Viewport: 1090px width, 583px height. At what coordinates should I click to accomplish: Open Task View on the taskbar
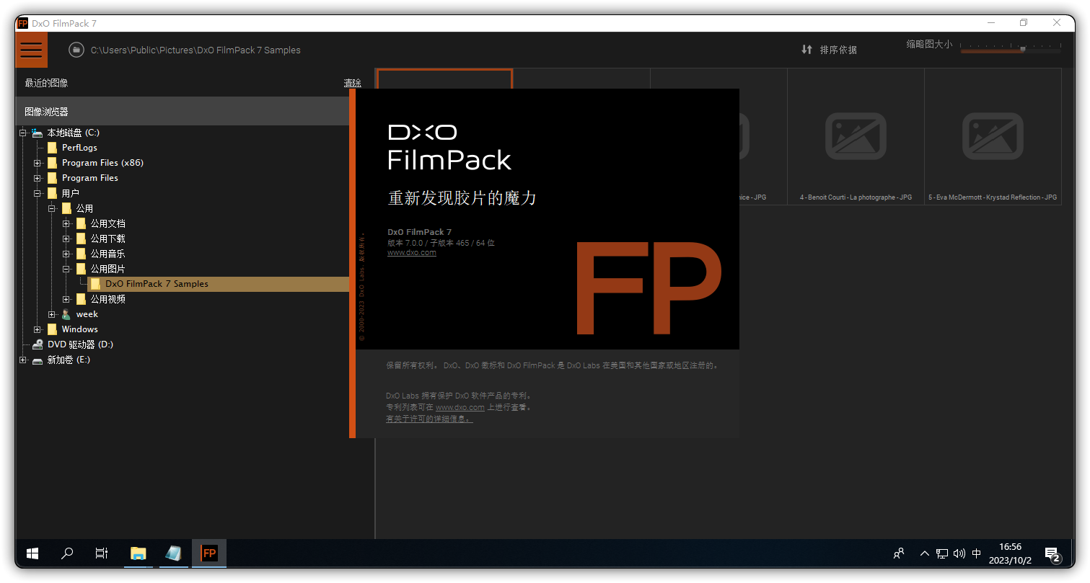click(x=102, y=553)
